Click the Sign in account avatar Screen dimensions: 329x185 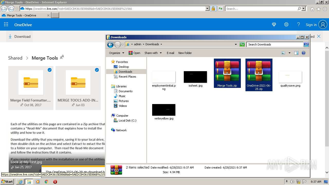(x=323, y=25)
